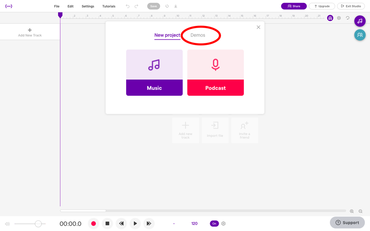Toggle the metronome On switch
The height and width of the screenshot is (231, 370).
pos(214,224)
